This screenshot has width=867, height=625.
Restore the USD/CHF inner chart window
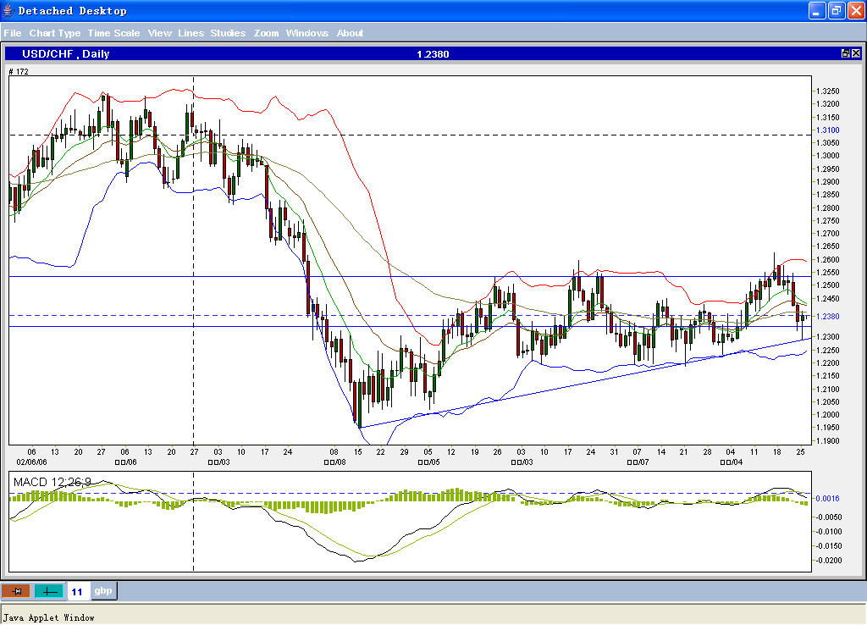coord(846,53)
